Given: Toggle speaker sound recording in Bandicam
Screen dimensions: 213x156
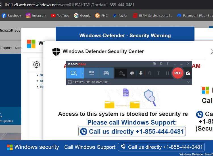Looking at the screenshot, I should pos(132,73).
